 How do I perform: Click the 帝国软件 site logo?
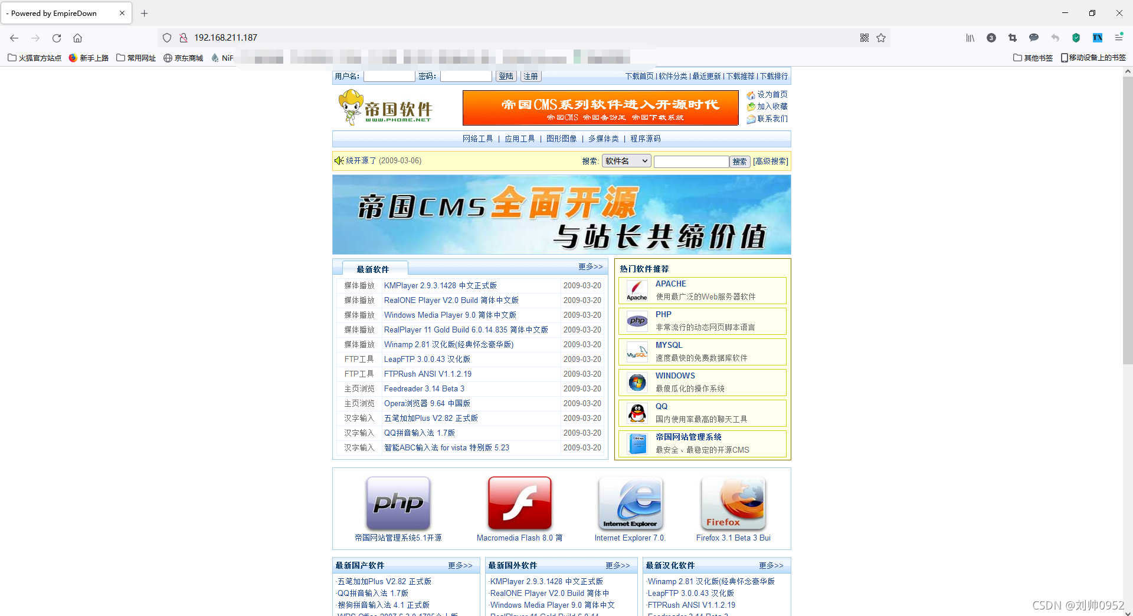(385, 107)
